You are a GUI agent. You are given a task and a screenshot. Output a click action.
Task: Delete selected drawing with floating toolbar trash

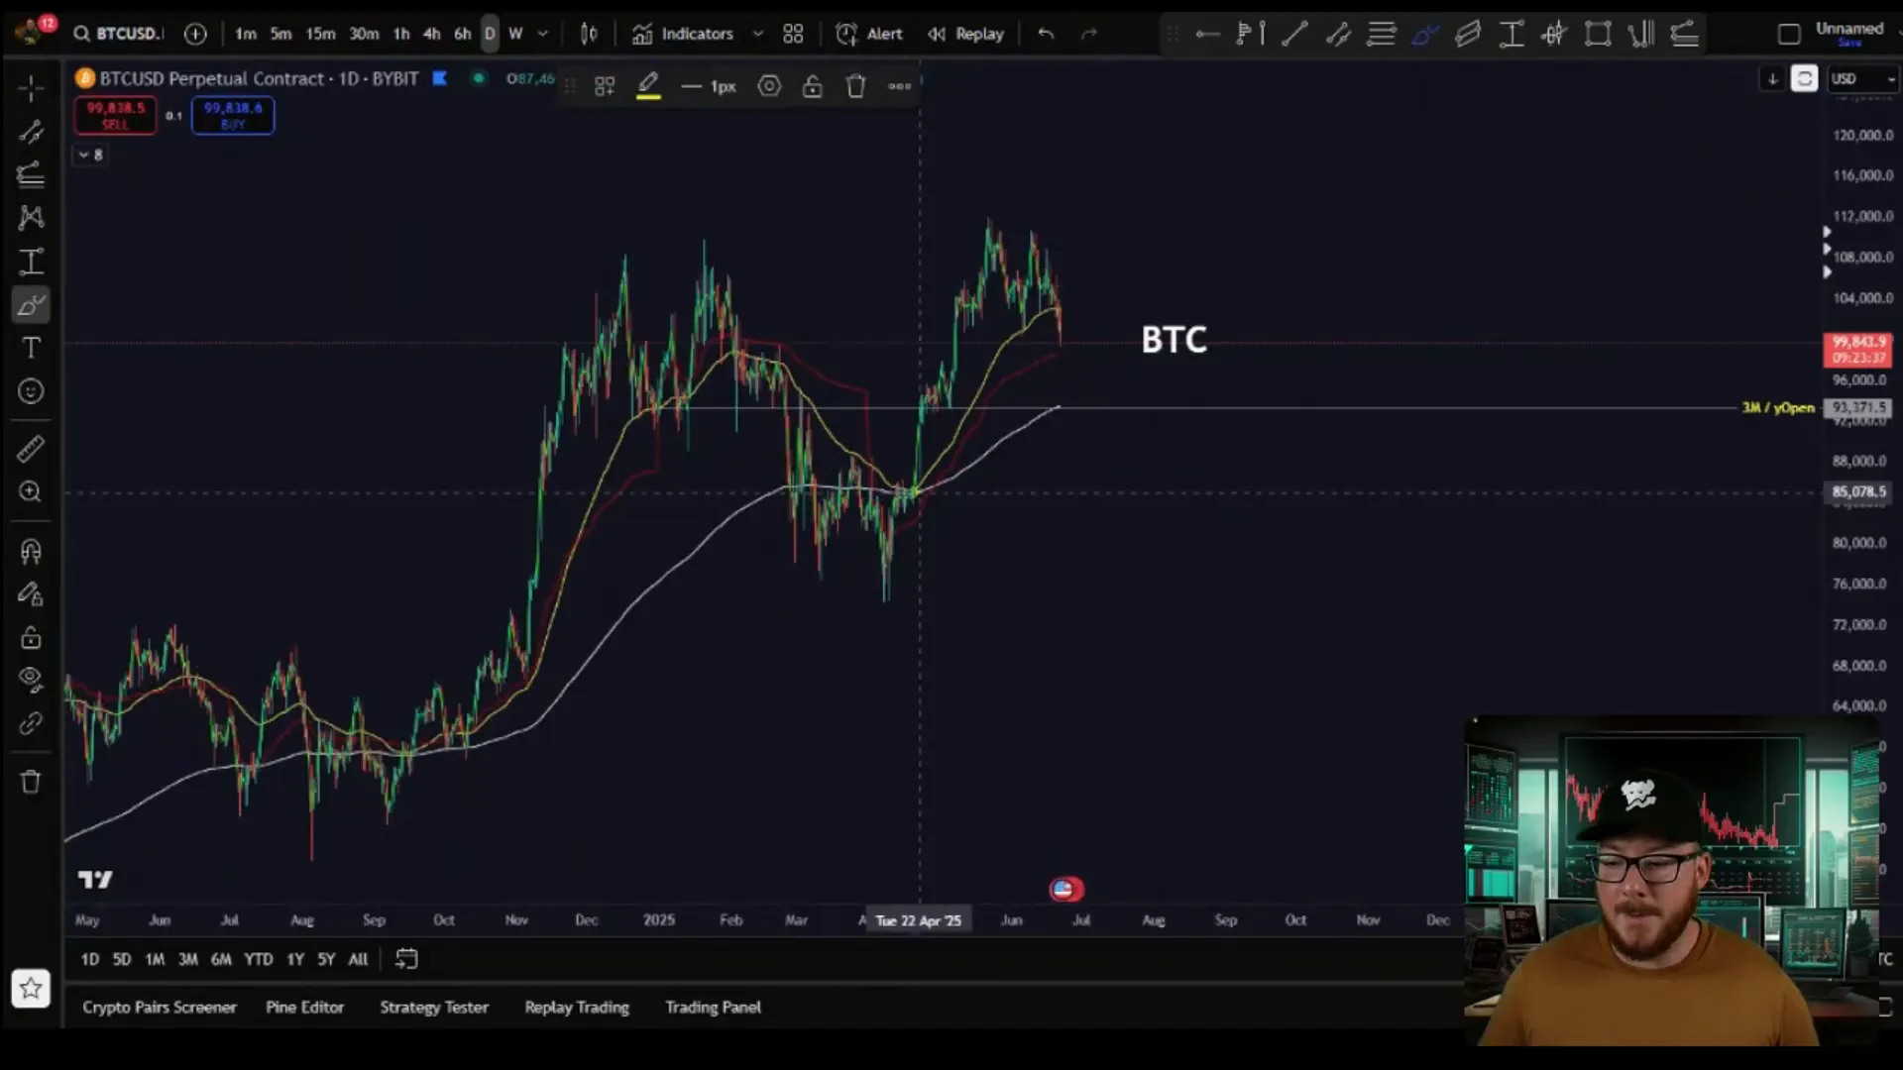856,86
